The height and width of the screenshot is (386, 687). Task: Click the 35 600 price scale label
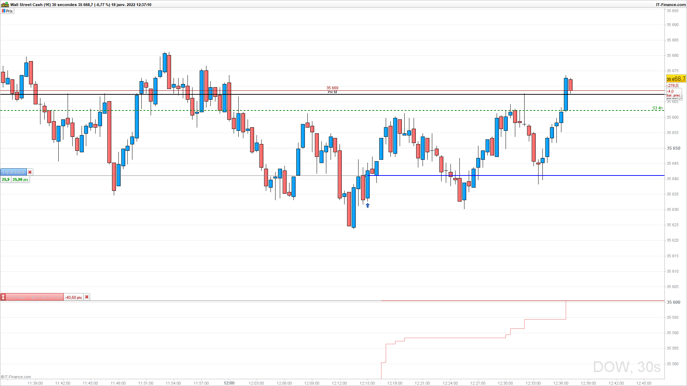click(x=673, y=302)
